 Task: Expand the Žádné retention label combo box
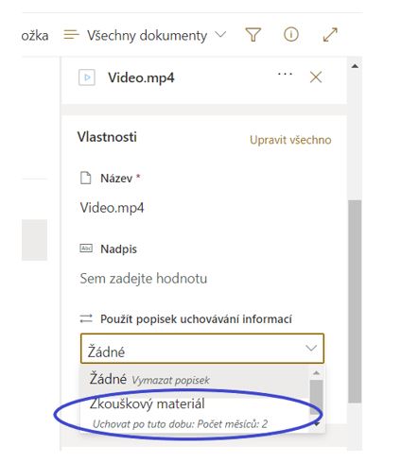coord(202,349)
